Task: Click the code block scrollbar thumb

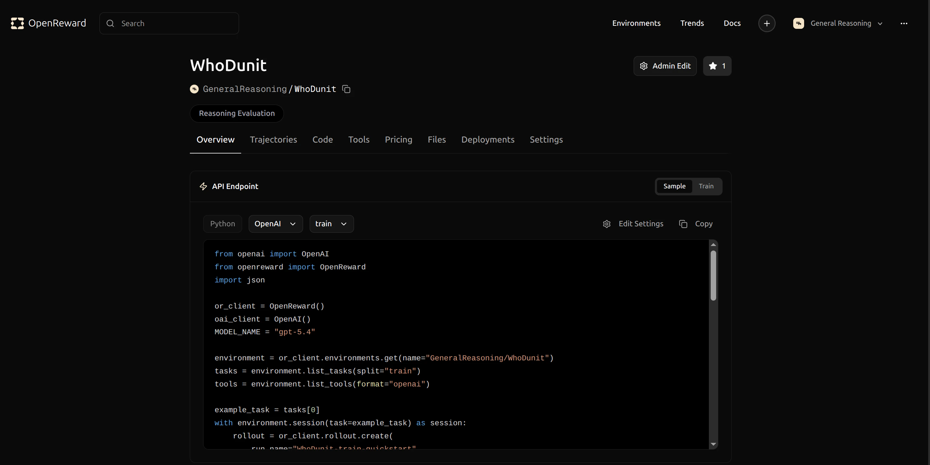Action: coord(713,275)
